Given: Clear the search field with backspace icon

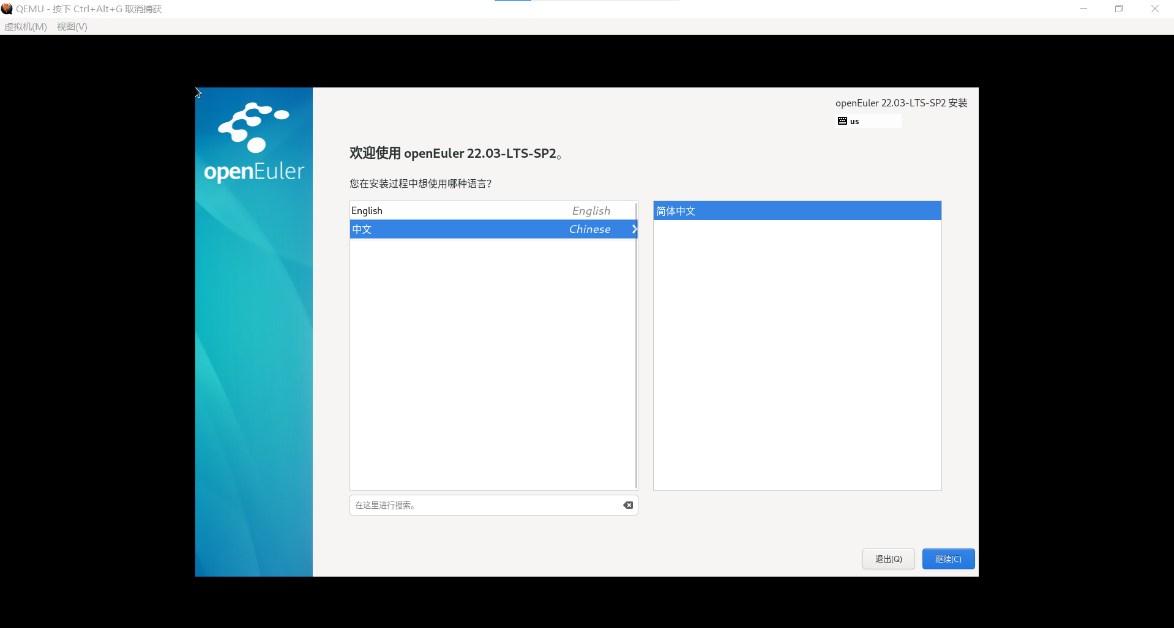Looking at the screenshot, I should pyautogui.click(x=628, y=505).
